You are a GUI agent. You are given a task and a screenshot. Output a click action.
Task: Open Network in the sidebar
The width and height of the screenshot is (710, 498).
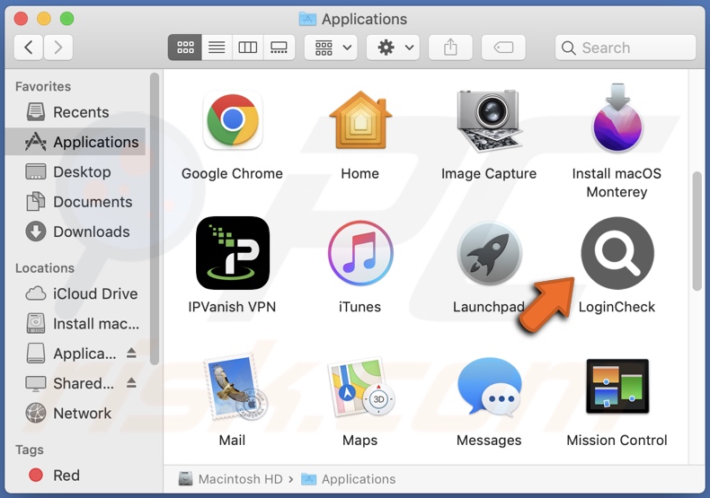coord(75,413)
